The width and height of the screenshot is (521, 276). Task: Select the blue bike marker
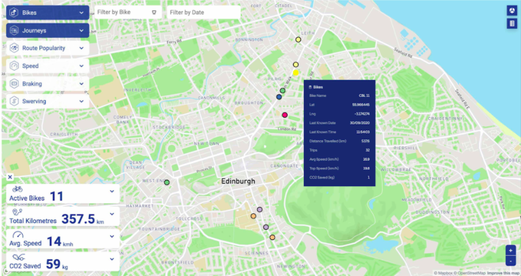[x=279, y=97]
